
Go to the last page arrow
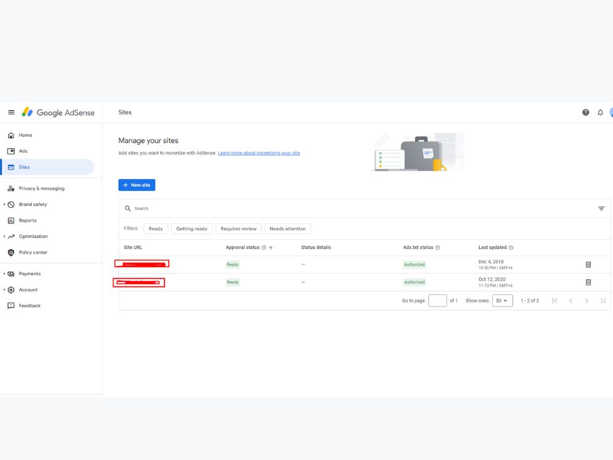pos(603,301)
